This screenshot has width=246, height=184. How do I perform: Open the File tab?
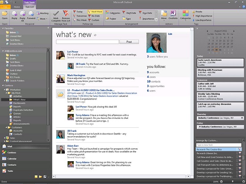coord(5,7)
